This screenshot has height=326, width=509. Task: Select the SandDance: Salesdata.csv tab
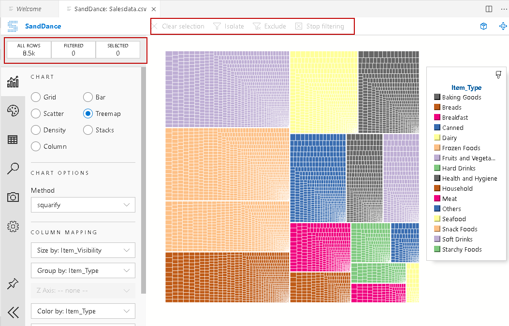108,9
